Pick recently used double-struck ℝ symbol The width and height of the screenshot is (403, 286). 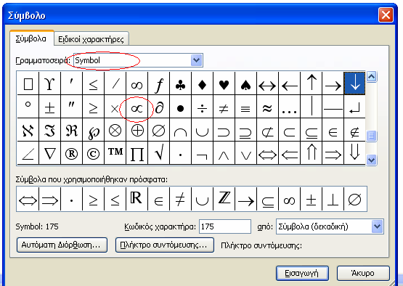pos(137,199)
